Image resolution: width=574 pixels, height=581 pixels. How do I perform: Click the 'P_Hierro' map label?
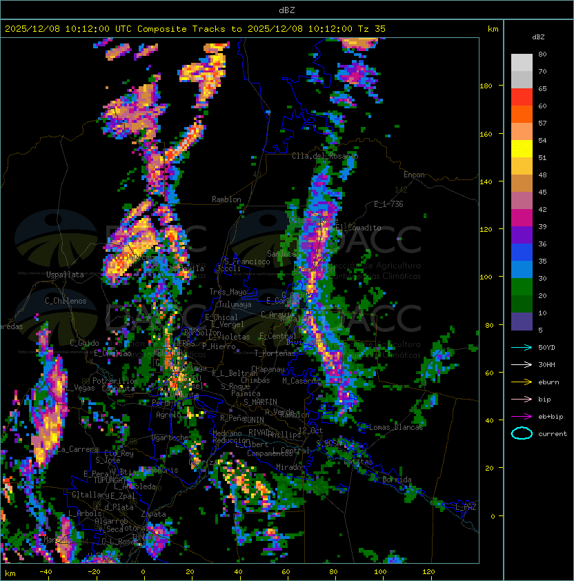(x=219, y=346)
